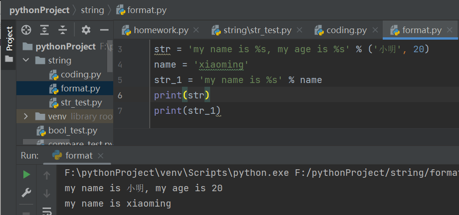
Task: Click the pythonProject breadcrumb in navigation bar
Action: pyautogui.click(x=39, y=10)
